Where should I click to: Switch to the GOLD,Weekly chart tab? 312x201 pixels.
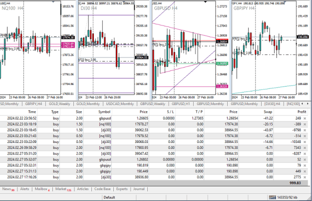tap(59, 104)
